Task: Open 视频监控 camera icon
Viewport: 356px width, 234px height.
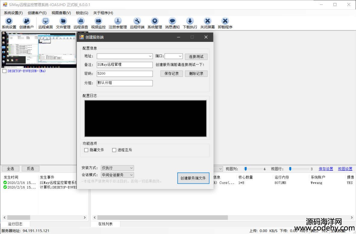Action: pyautogui.click(x=98, y=23)
